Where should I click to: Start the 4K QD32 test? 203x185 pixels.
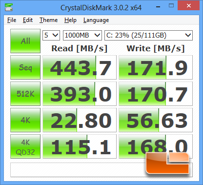click(x=25, y=146)
